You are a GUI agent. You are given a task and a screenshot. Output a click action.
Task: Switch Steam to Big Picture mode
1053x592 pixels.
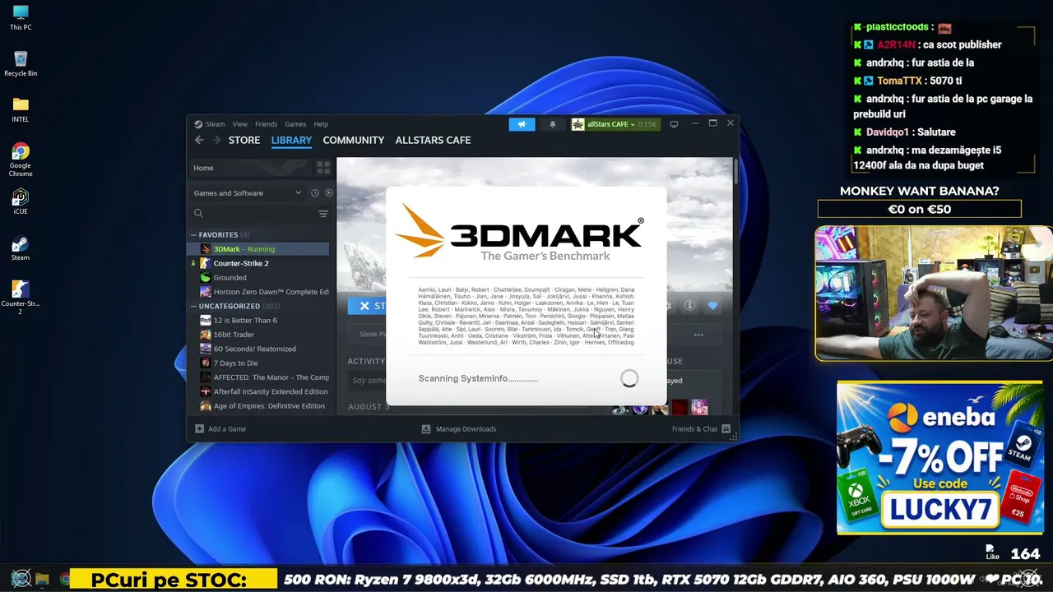(x=674, y=124)
